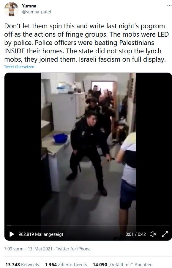This screenshot has width=172, height=268.
Task: Click the 982.819 Mal angezeigt view count
Action: [x=41, y=234]
